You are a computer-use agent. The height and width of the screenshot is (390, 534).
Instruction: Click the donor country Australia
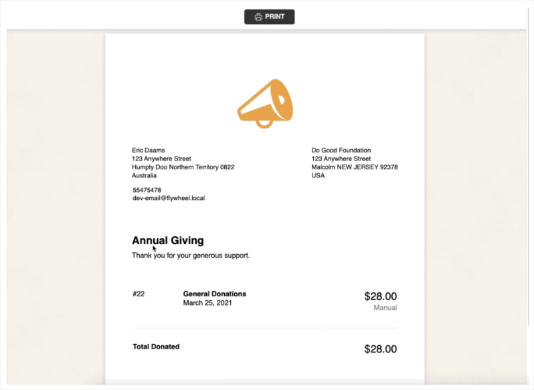145,176
